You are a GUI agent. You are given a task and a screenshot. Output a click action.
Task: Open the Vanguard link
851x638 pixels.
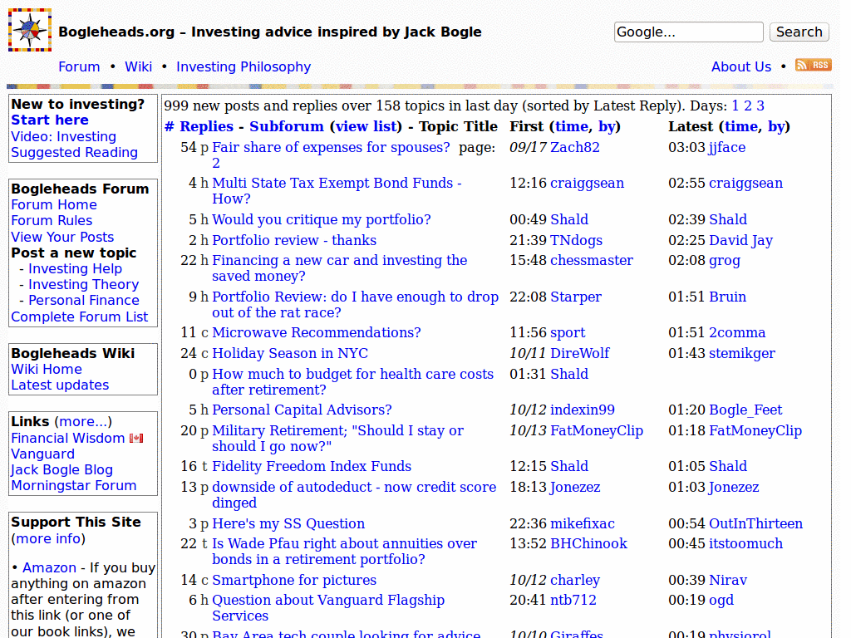pyautogui.click(x=43, y=454)
